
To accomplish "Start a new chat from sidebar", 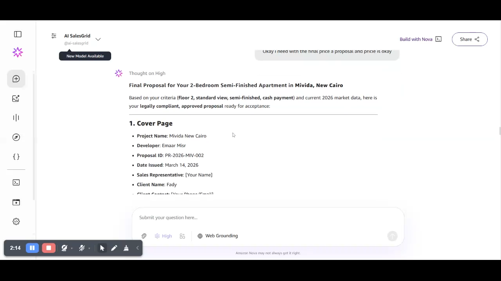I will click(16, 79).
